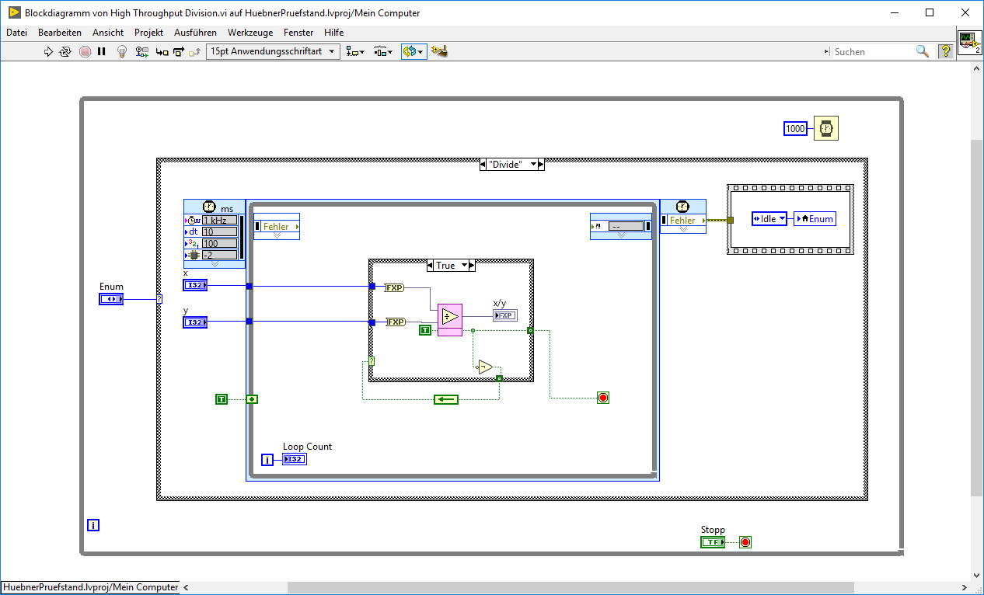Open the Ausführen menu

pyautogui.click(x=195, y=33)
